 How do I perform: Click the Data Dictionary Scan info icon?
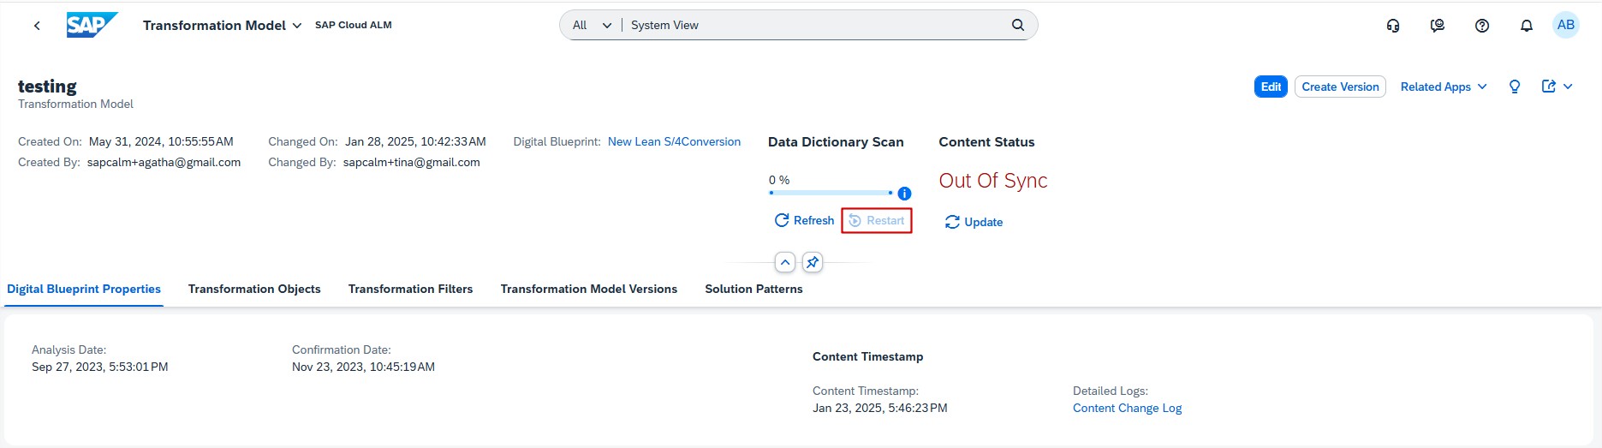tap(904, 194)
